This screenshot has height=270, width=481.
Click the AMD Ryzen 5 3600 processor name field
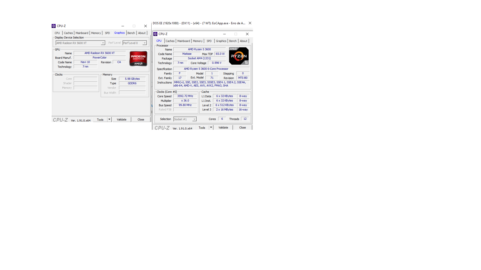coord(200,49)
